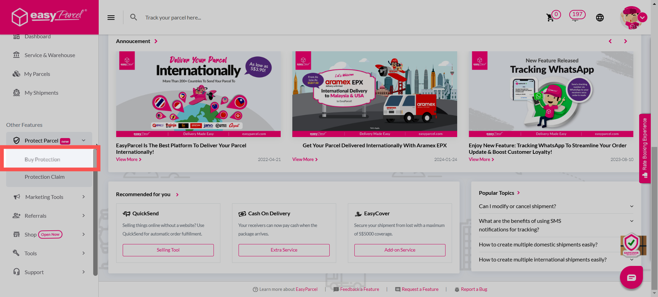Open 'How to create multiple domestic shipments easily?'
Viewport: 658px width, 297px height.
pyautogui.click(x=538, y=245)
